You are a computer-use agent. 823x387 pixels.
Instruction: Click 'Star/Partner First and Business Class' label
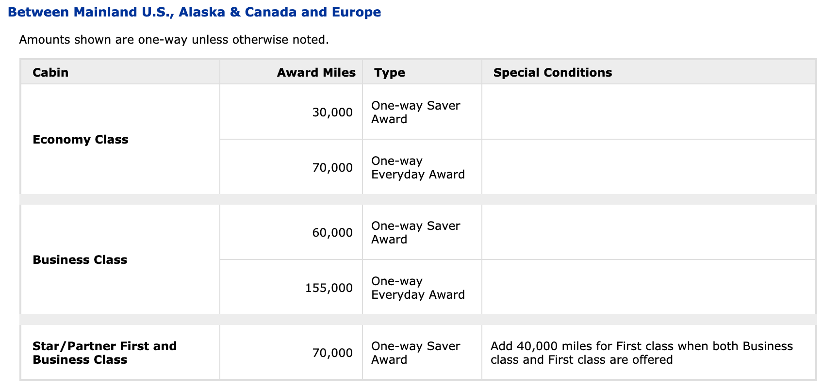tap(104, 353)
